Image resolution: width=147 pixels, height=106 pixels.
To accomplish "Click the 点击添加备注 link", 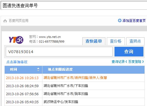I will tap(17, 62).
